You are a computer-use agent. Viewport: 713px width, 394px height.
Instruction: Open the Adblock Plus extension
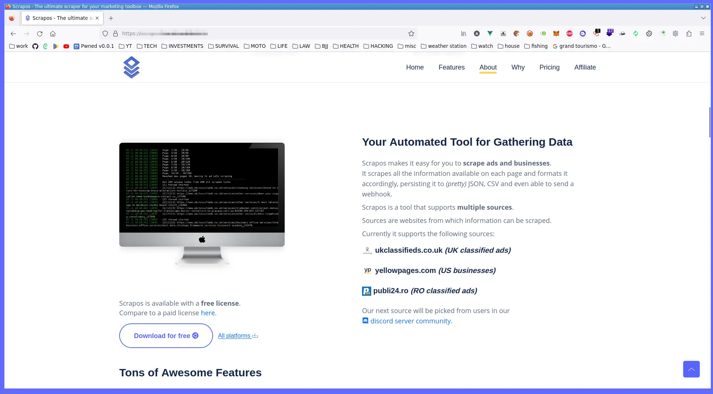point(570,33)
